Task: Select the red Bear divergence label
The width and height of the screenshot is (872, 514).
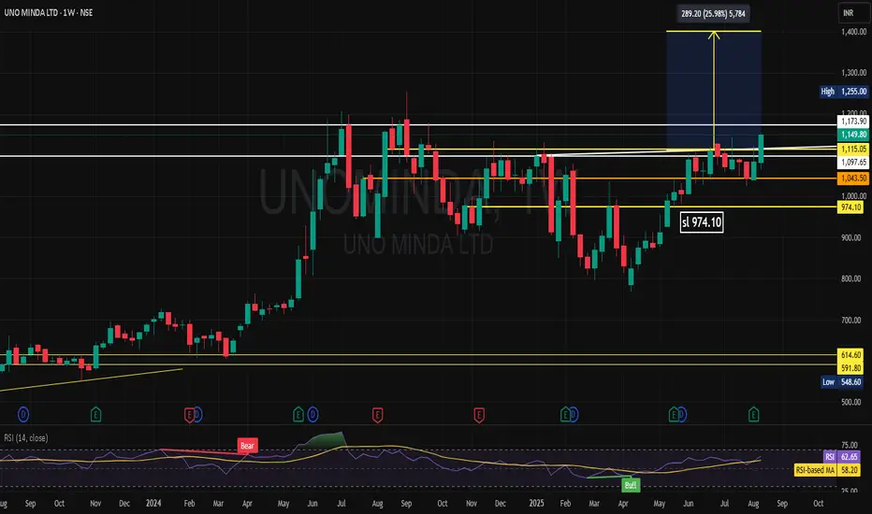Action: coord(248,446)
